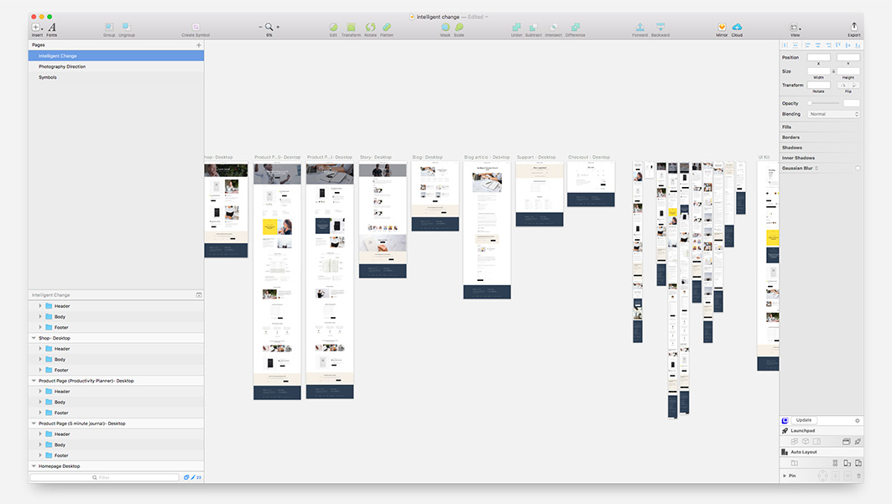Click the Auto Layout panel icon

coord(785,452)
